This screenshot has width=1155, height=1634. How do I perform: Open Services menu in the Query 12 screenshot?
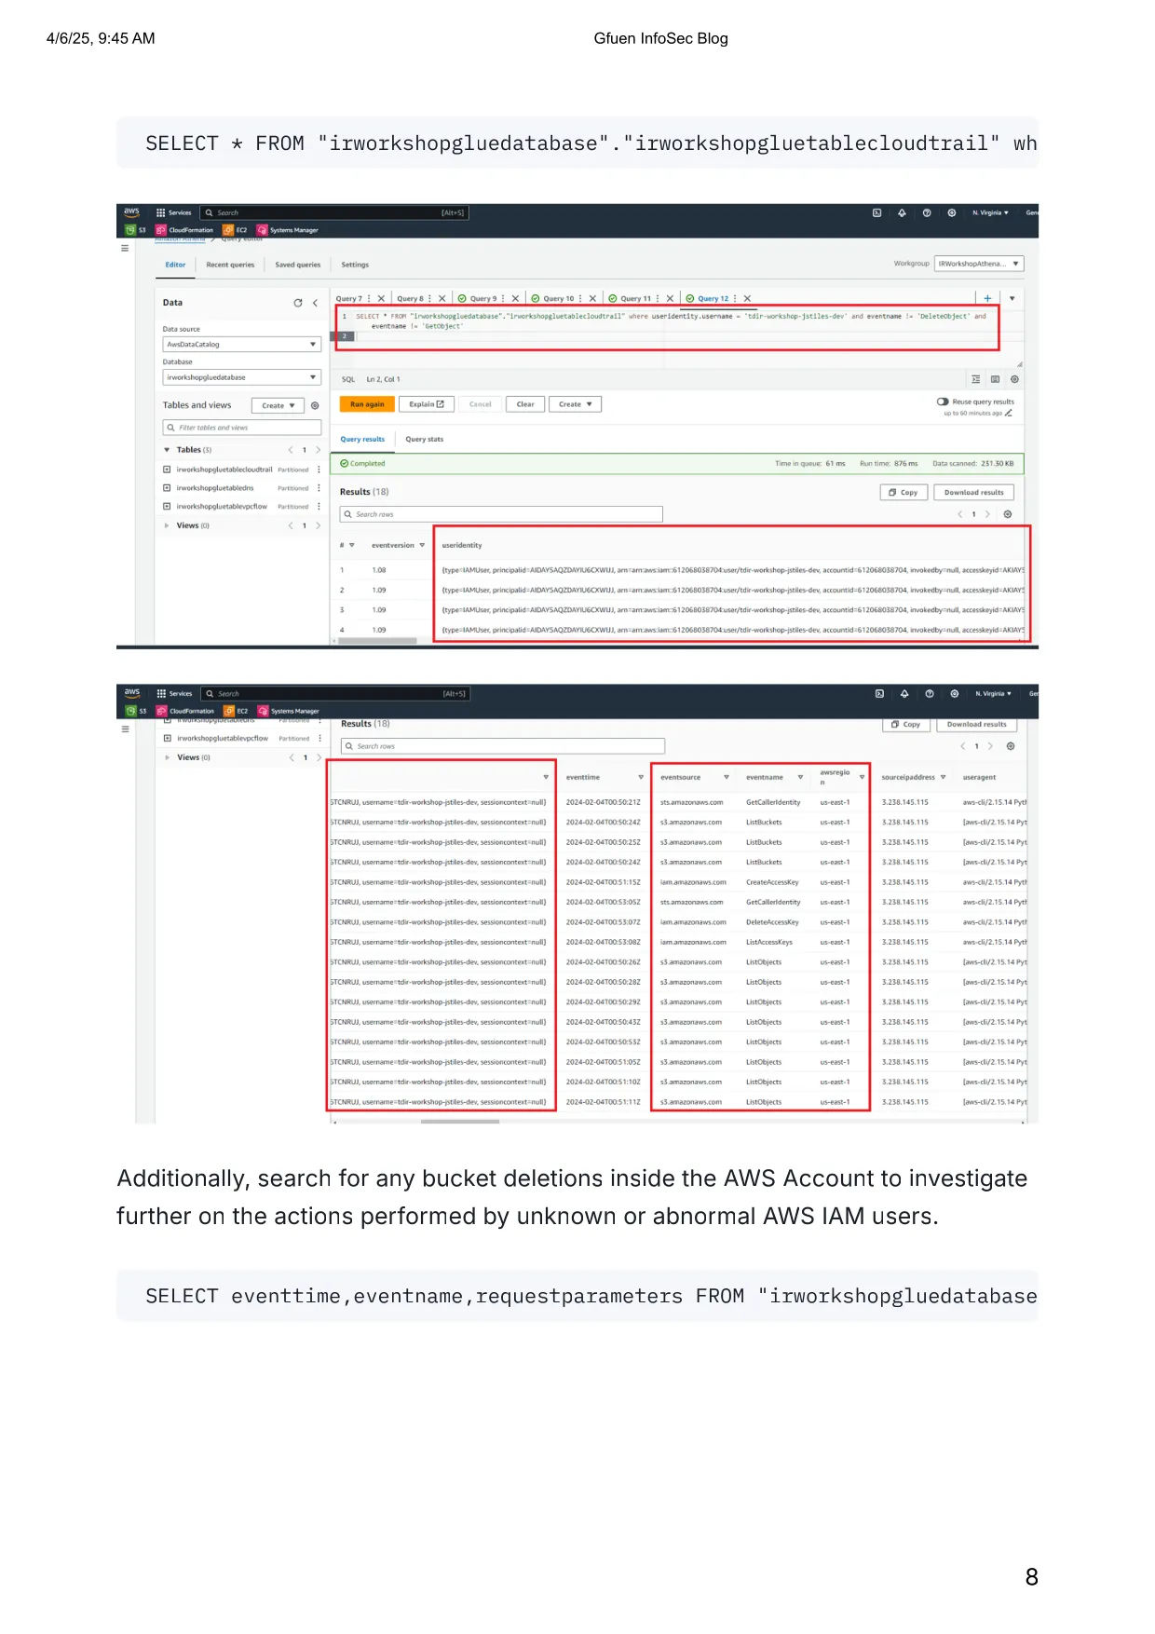pos(174,212)
